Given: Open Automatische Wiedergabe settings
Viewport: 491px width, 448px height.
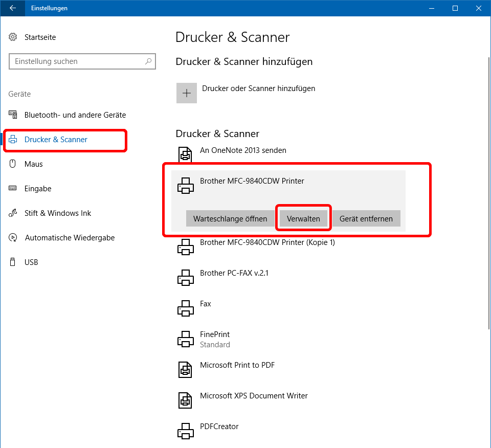Looking at the screenshot, I should pos(70,238).
